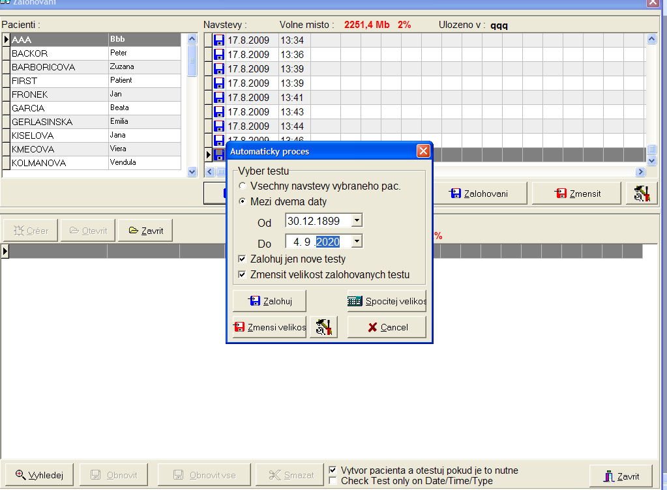Click floppy disk icon for visit 13:41
The width and height of the screenshot is (667, 490).
click(218, 98)
